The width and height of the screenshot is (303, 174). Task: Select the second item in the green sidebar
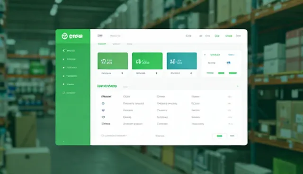coord(69,59)
